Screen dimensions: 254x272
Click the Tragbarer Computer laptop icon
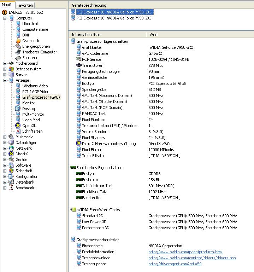(x=18, y=52)
